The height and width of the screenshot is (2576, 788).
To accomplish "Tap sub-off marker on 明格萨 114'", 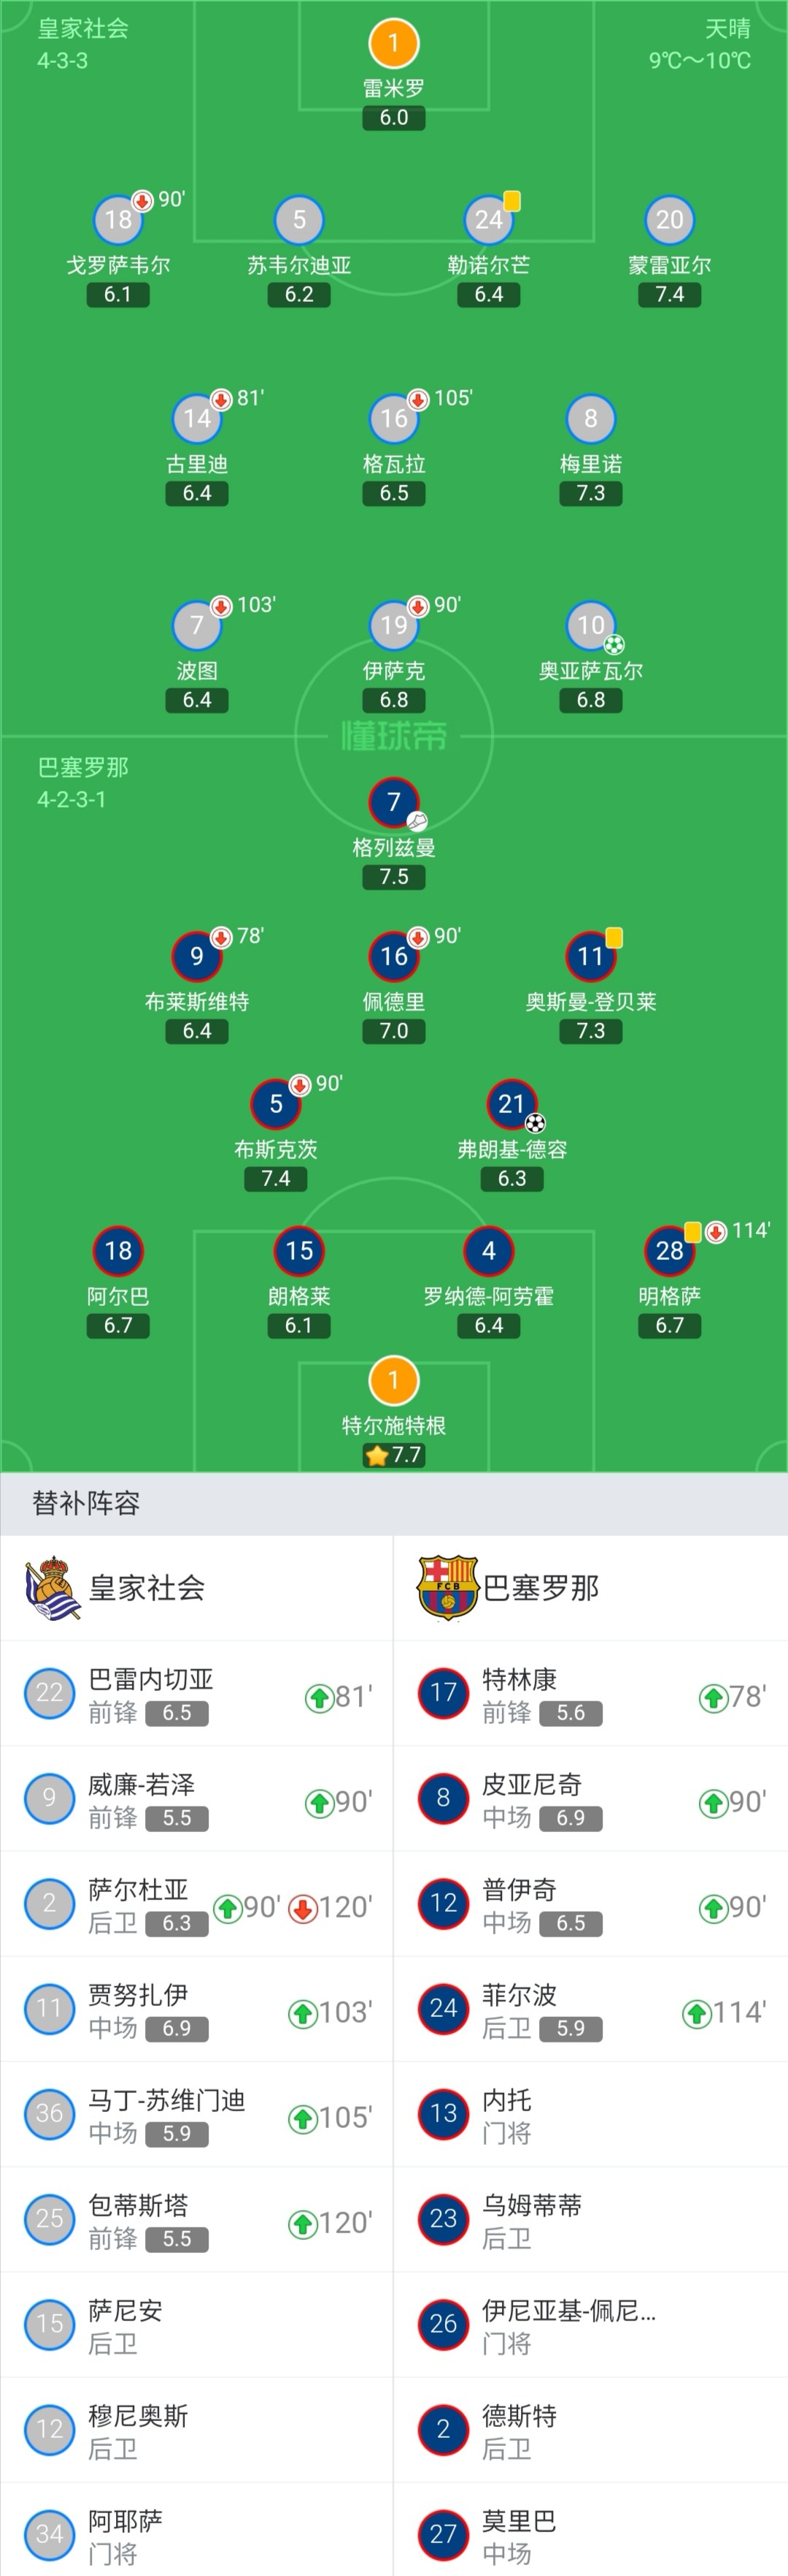I will (715, 1232).
